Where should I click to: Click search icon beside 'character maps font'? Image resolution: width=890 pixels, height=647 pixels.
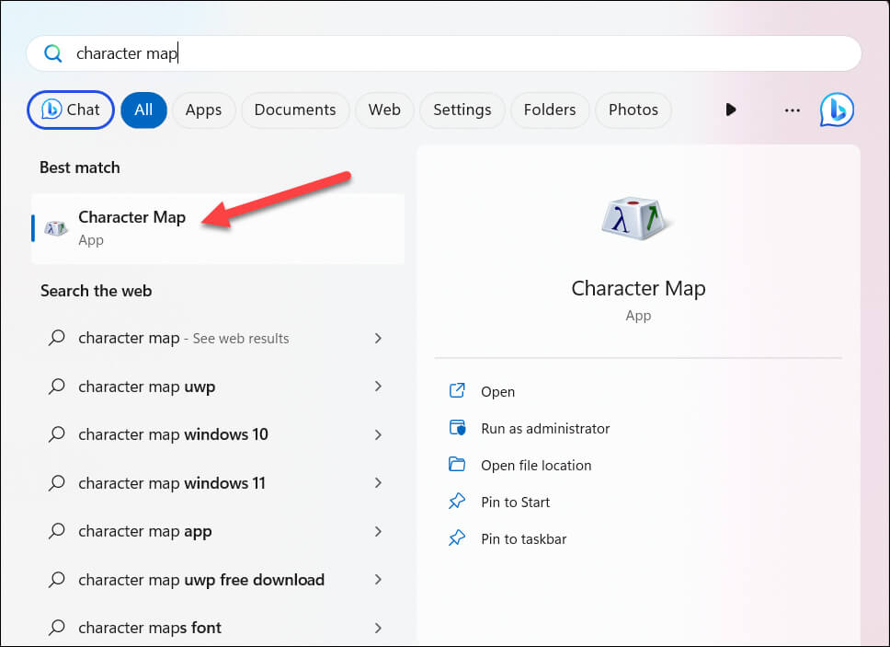[57, 627]
